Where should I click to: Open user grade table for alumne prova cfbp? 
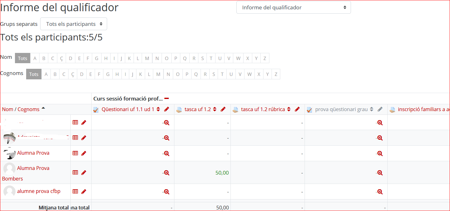75,191
